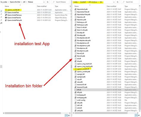Expand chevron after x64 in Release breadcrumb
The width and height of the screenshot is (141, 117).
(26, 2)
